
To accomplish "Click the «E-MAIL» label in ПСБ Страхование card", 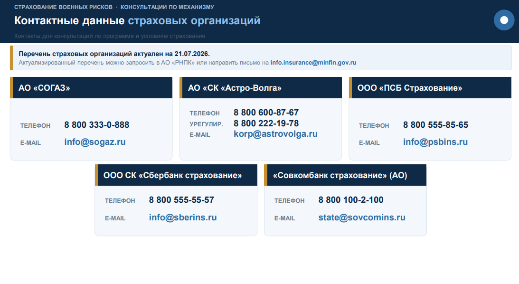I will (369, 143).
